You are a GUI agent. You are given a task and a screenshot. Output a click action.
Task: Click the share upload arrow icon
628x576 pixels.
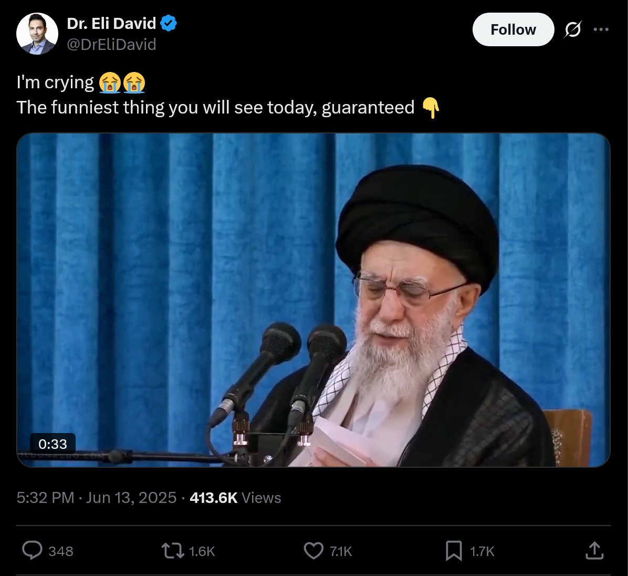(594, 550)
